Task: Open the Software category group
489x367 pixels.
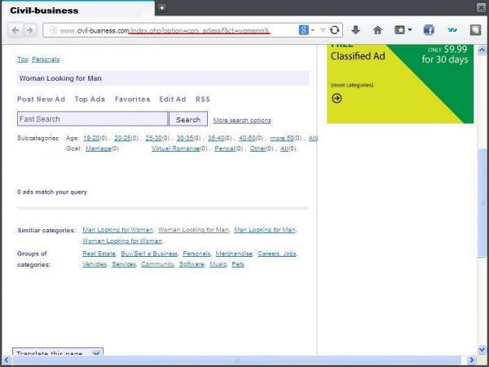Action: point(192,264)
